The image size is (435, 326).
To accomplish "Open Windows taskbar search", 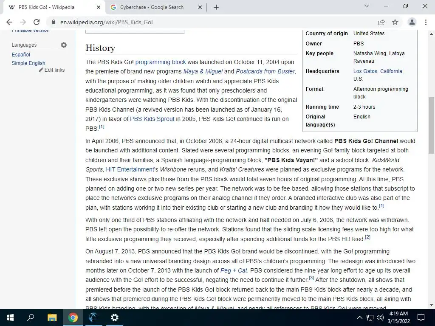I will (x=31, y=318).
